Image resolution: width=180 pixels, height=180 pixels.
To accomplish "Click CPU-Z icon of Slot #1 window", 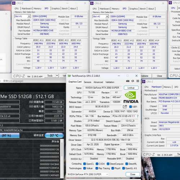I will (x=14, y=3).
